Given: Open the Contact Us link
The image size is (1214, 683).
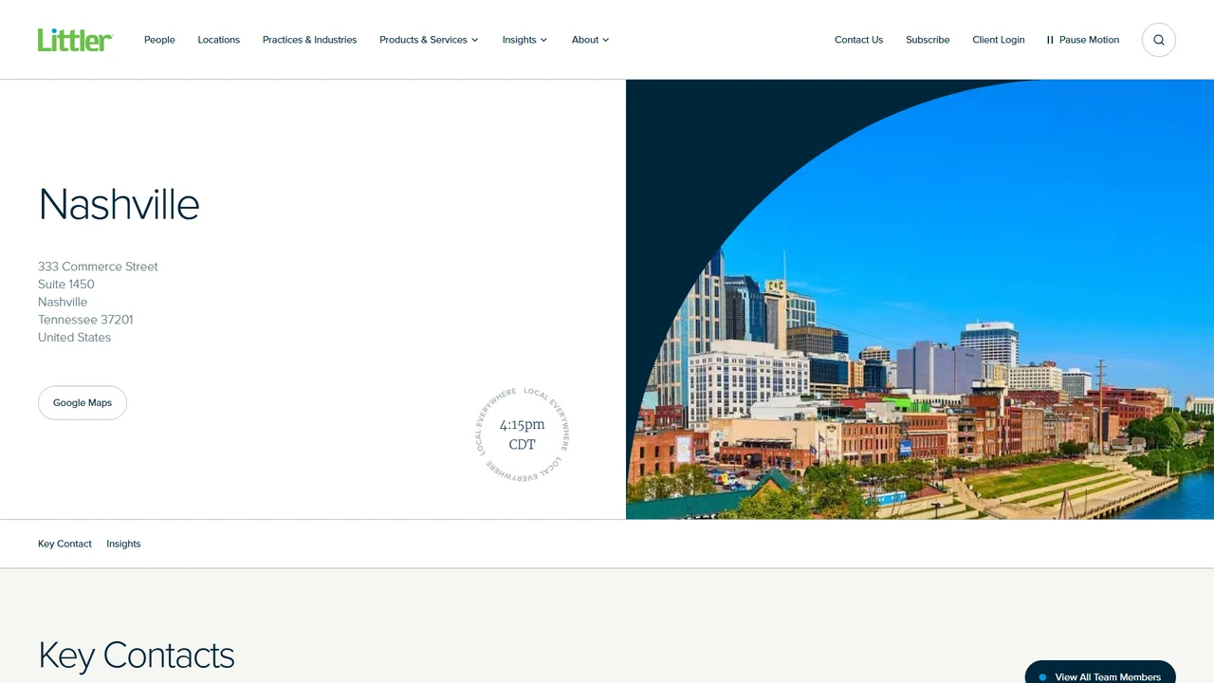Looking at the screenshot, I should coord(858,40).
